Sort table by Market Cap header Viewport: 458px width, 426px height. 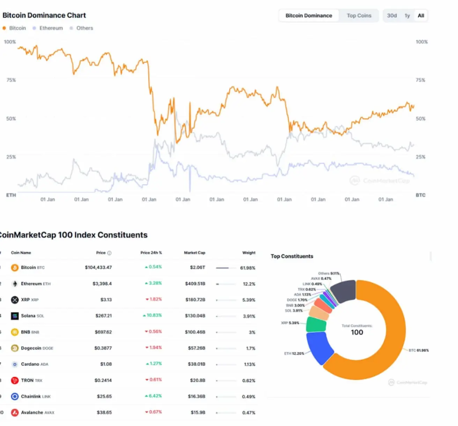[x=194, y=253]
